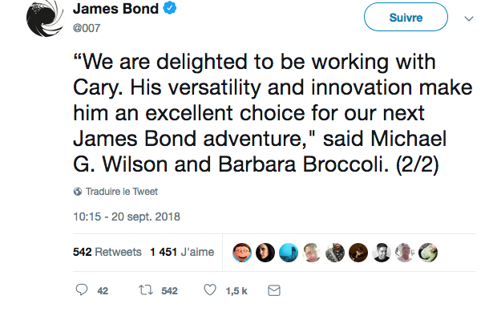The image size is (485, 316).
Task: Open James Bond gun barrel profile avatar
Action: coord(45,18)
